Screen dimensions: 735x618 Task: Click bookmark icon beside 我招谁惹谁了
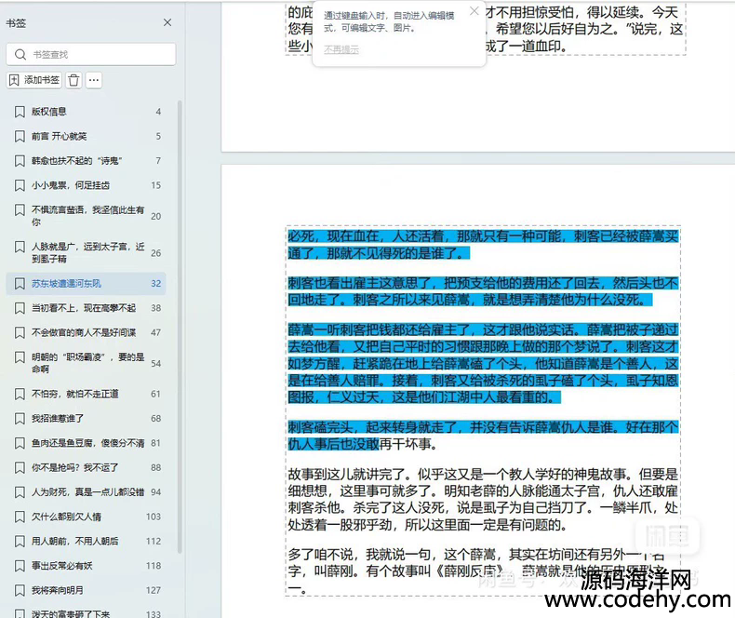coord(20,418)
